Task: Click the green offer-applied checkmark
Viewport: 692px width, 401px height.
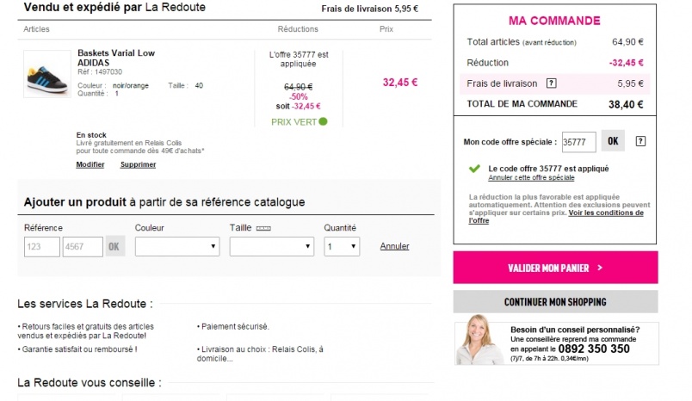Action: [x=474, y=169]
